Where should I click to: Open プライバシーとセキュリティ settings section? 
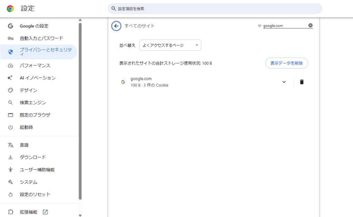point(39,52)
